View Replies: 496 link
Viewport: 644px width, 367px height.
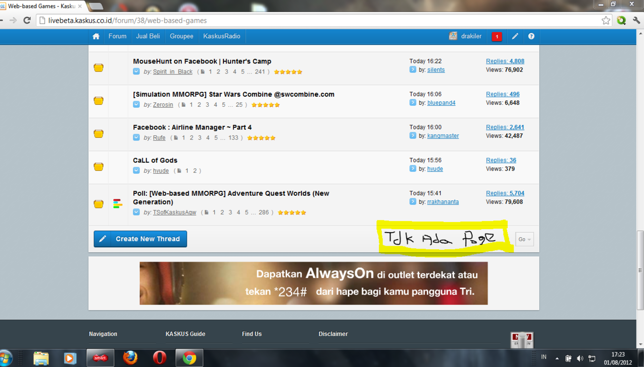click(503, 94)
